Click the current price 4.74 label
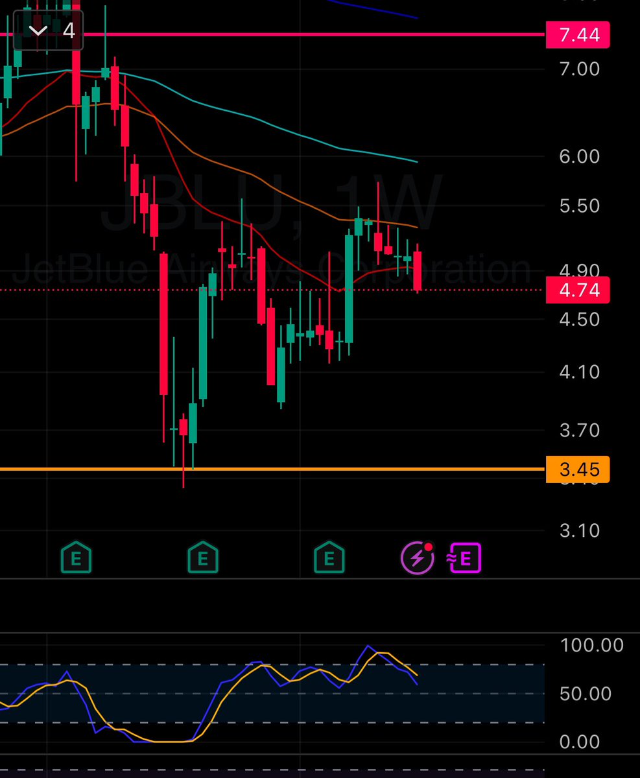The width and height of the screenshot is (640, 778). click(x=578, y=290)
